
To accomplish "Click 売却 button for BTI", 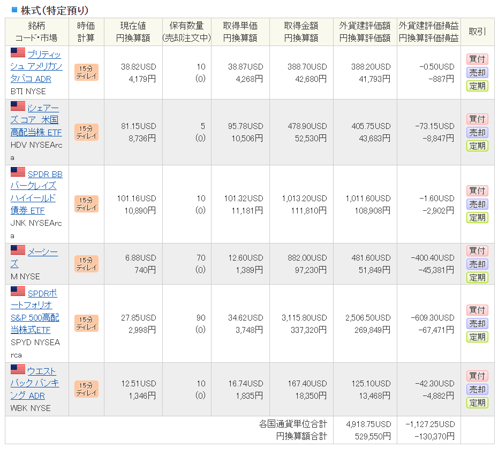I will point(477,73).
